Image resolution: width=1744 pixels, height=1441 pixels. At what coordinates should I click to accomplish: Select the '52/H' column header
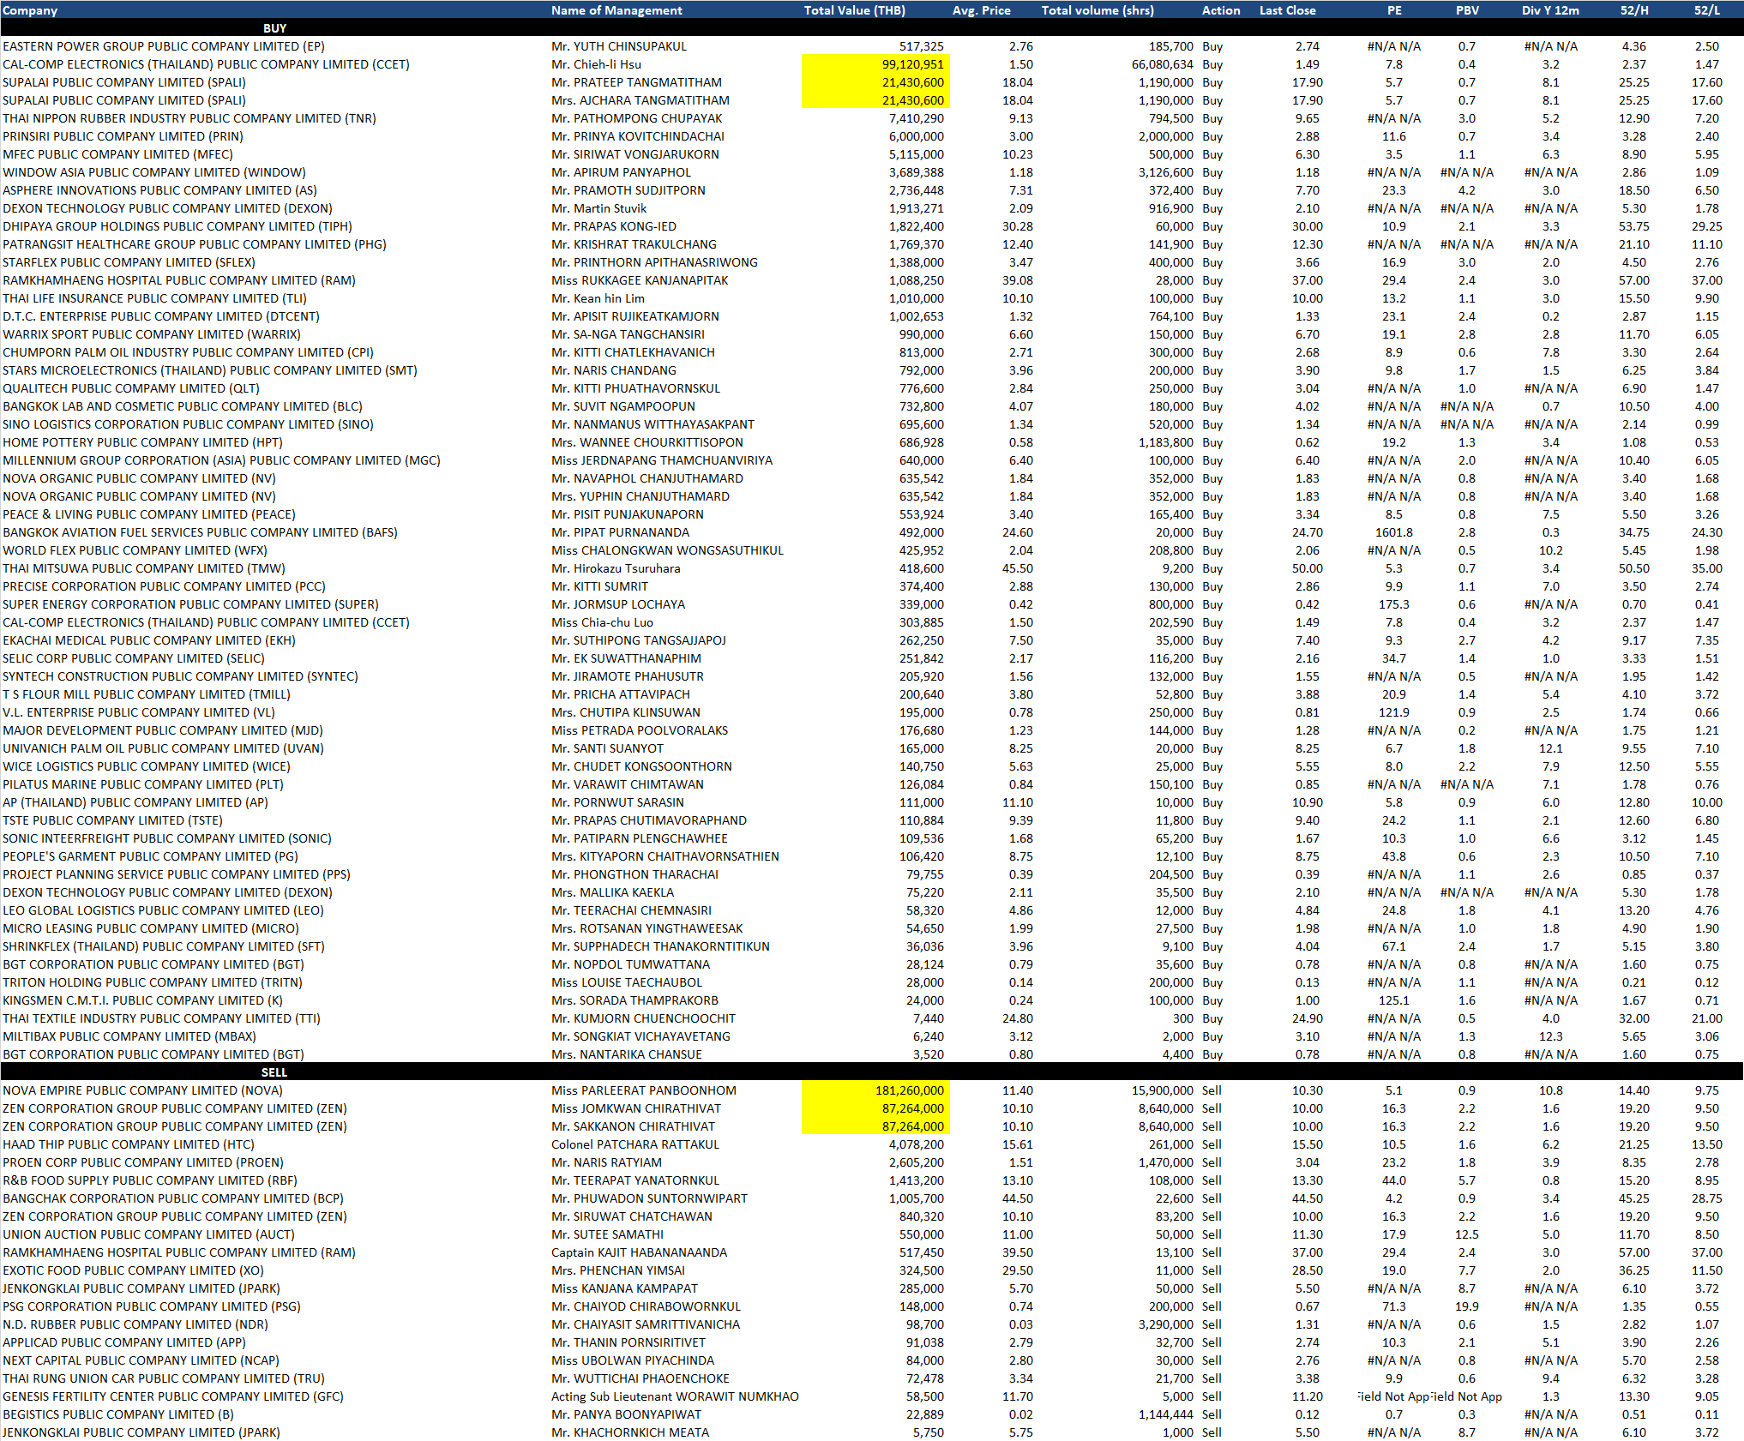[x=1633, y=10]
